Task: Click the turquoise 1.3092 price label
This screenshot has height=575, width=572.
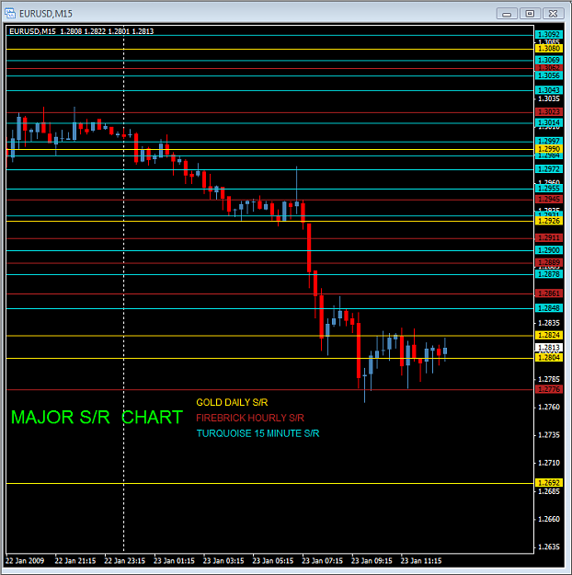Action: pyautogui.click(x=549, y=34)
